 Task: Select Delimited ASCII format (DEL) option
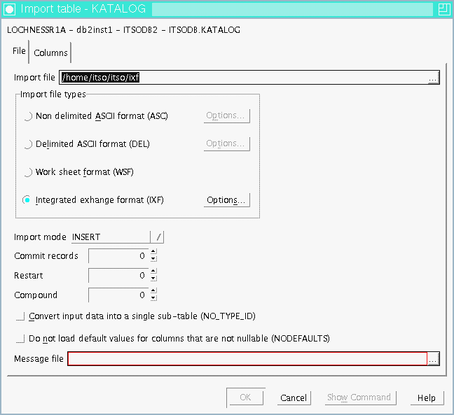(x=28, y=144)
